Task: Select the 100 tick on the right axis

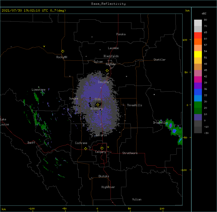Action: [185, 40]
